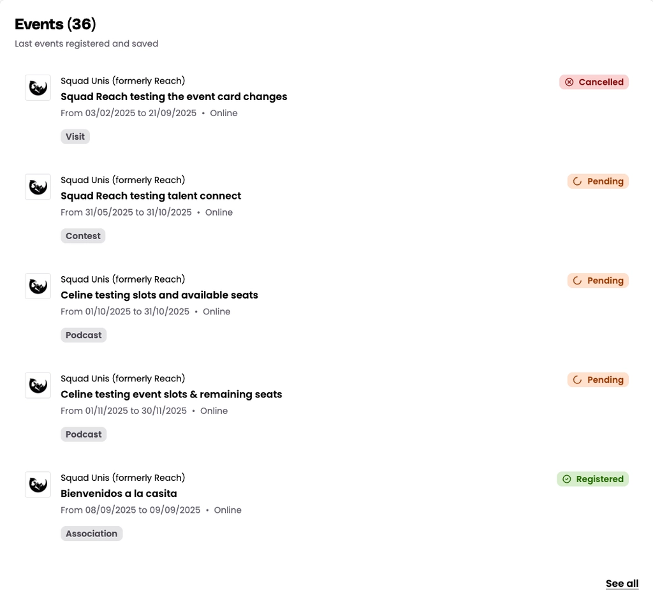Image resolution: width=653 pixels, height=597 pixels.
Task: Click the logo icon beside 'Squad Reach testing talent connect'
Action: 38,187
